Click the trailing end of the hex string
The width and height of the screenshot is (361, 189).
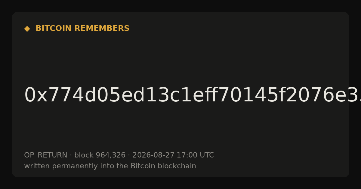[355, 95]
